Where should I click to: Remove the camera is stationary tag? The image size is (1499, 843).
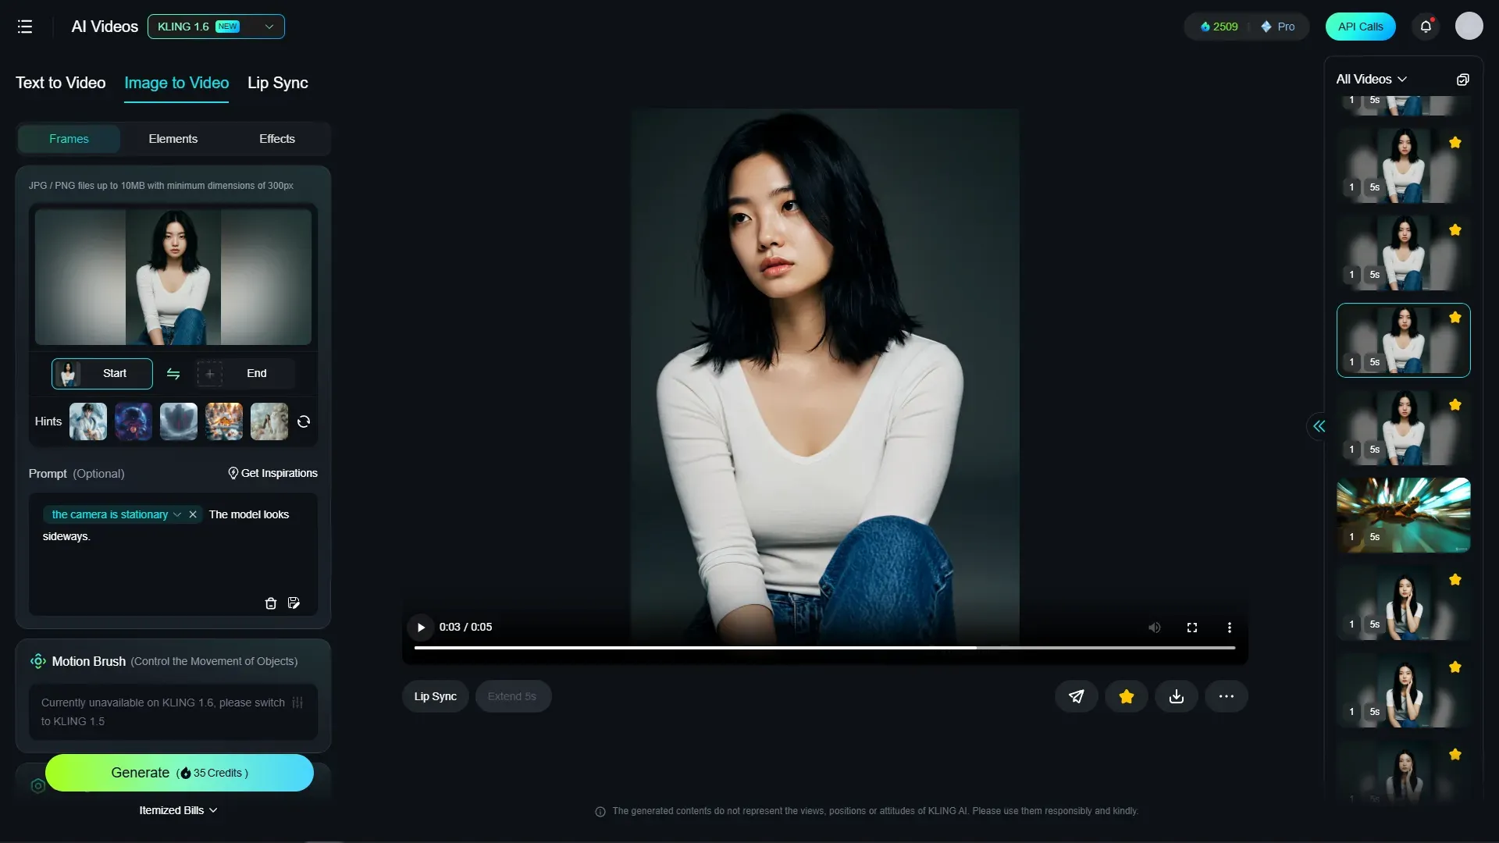(193, 514)
